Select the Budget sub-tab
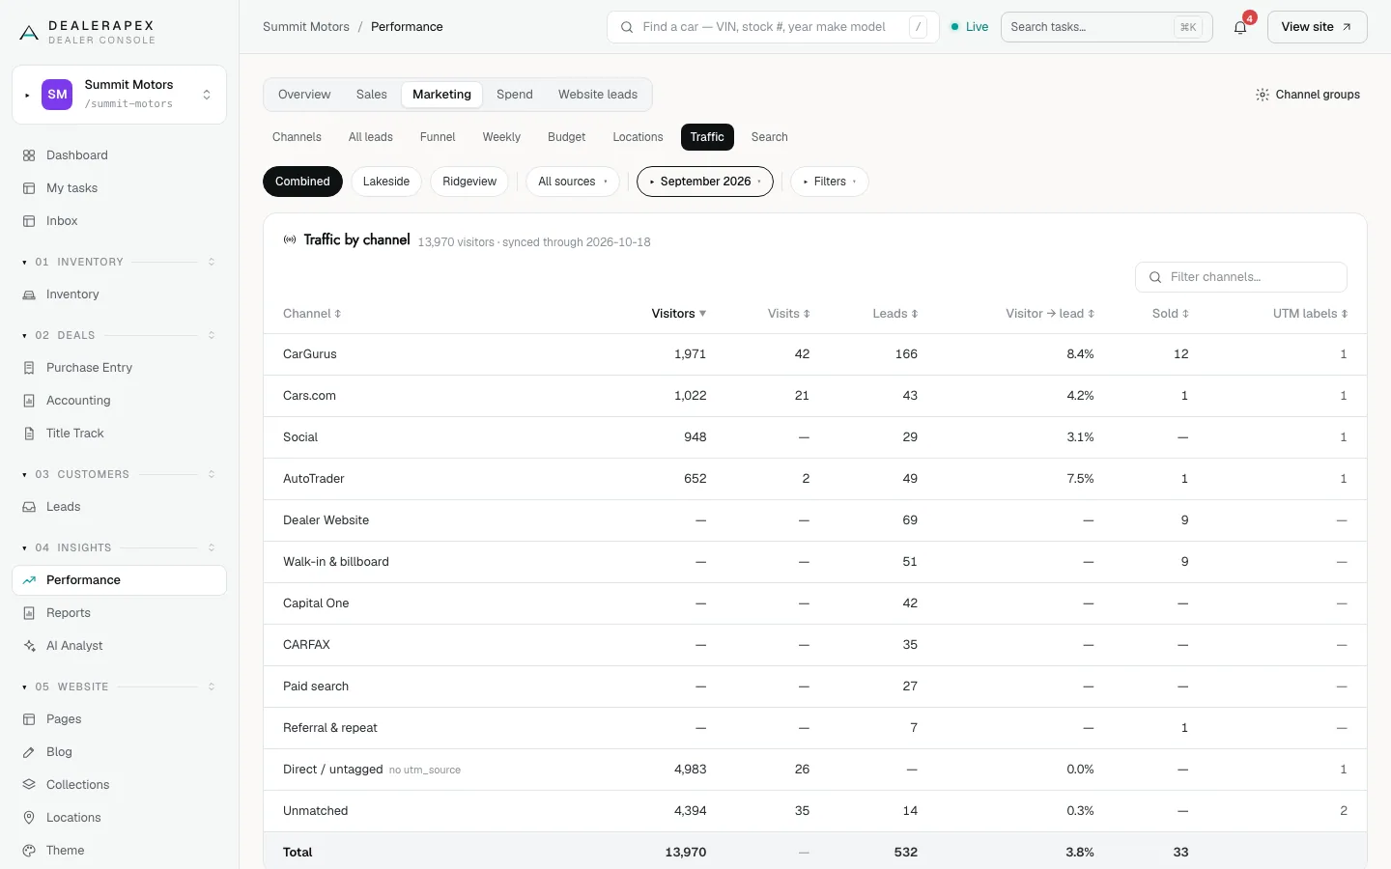The width and height of the screenshot is (1391, 869). pos(567,137)
